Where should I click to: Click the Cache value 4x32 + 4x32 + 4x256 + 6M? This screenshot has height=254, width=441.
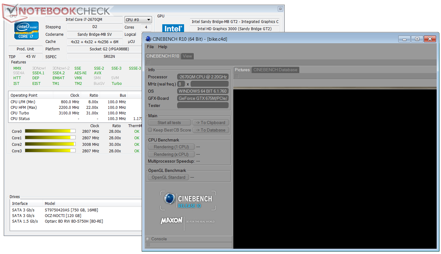click(95, 42)
